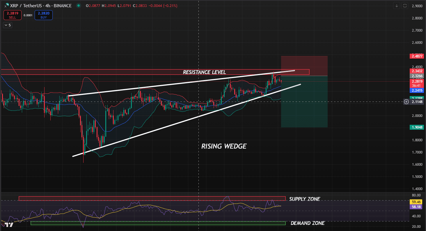
Task: Click the fullscreen frame icon at top right
Action: coord(405,6)
